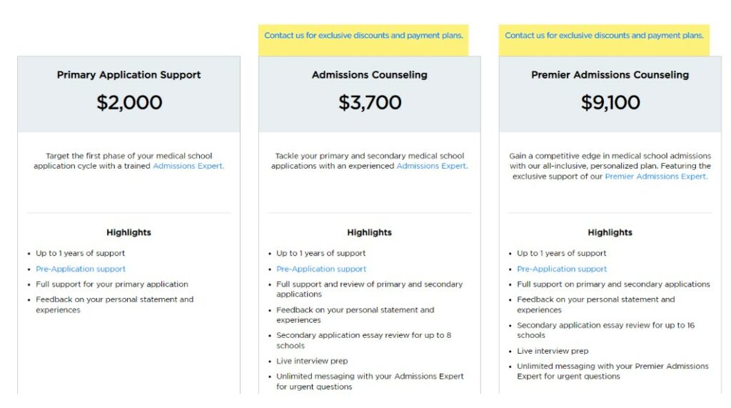This screenshot has width=731, height=408.
Task: Click the $9,100 price
Action: (610, 103)
